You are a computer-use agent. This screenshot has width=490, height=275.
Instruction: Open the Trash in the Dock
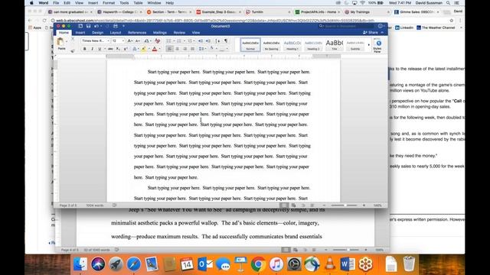[409, 264]
